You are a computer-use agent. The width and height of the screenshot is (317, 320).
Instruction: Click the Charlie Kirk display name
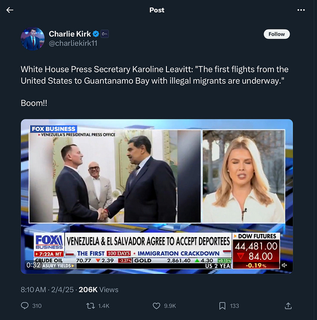[70, 34]
